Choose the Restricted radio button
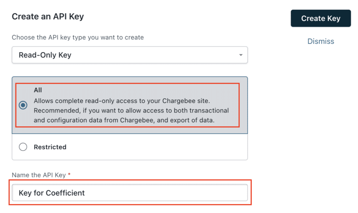The height and width of the screenshot is (213, 358). tap(23, 147)
